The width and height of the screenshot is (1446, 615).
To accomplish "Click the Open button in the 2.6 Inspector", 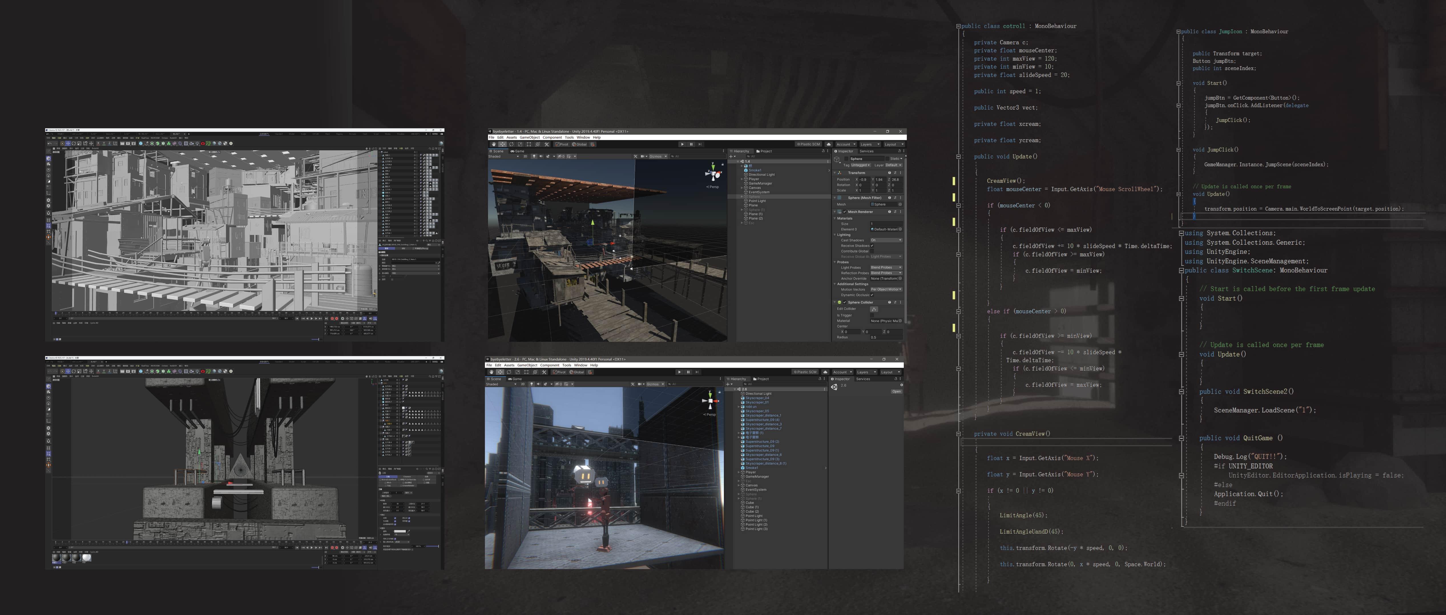I will coord(896,392).
